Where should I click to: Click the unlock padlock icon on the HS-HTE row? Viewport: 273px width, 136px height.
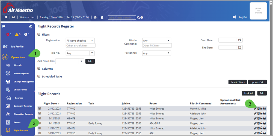click(x=261, y=118)
